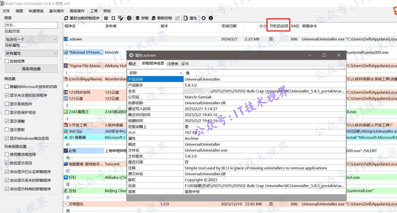
Task: Select the 方格音乐 program row
Action: [x=230, y=204]
